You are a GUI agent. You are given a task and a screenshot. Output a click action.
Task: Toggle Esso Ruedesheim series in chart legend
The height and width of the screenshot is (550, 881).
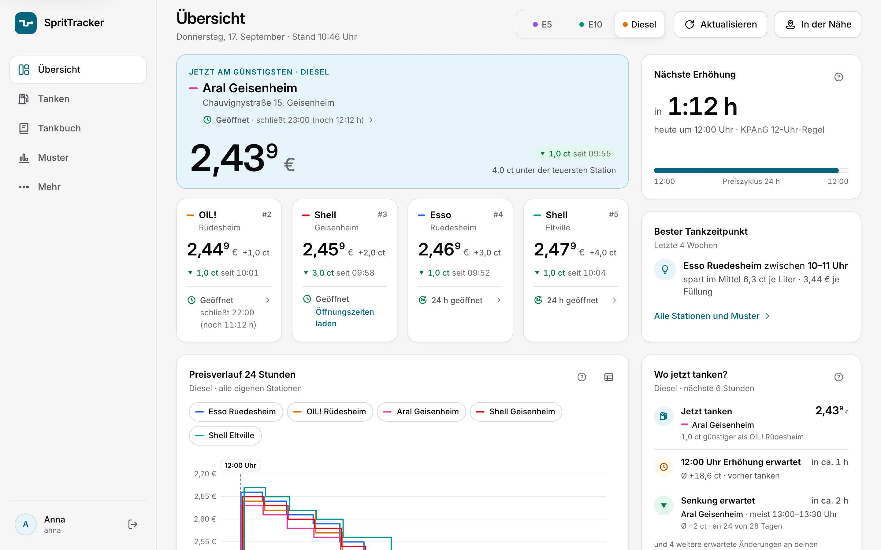click(236, 412)
